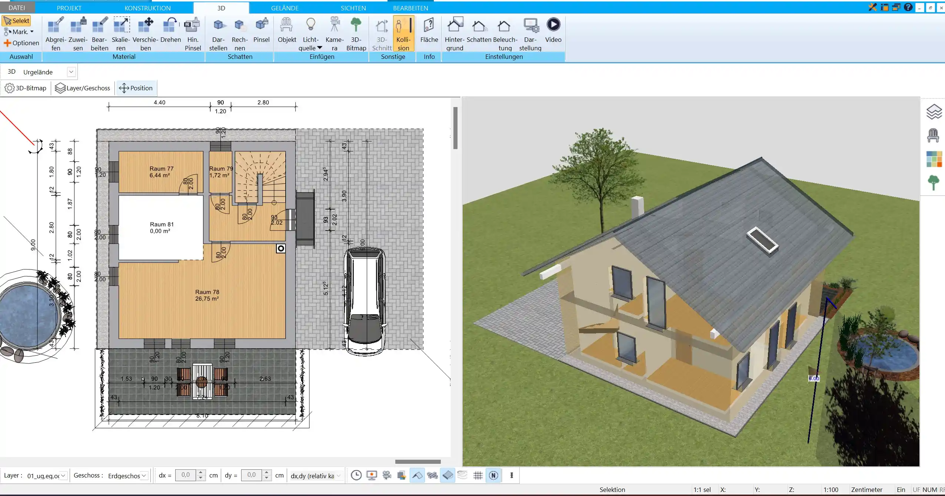
Task: Select the Abgreifen material pick tool
Action: 56,34
